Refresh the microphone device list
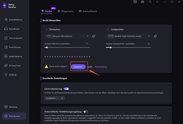Image resolution: width=183 pixels, height=124 pixels. coord(94,36)
